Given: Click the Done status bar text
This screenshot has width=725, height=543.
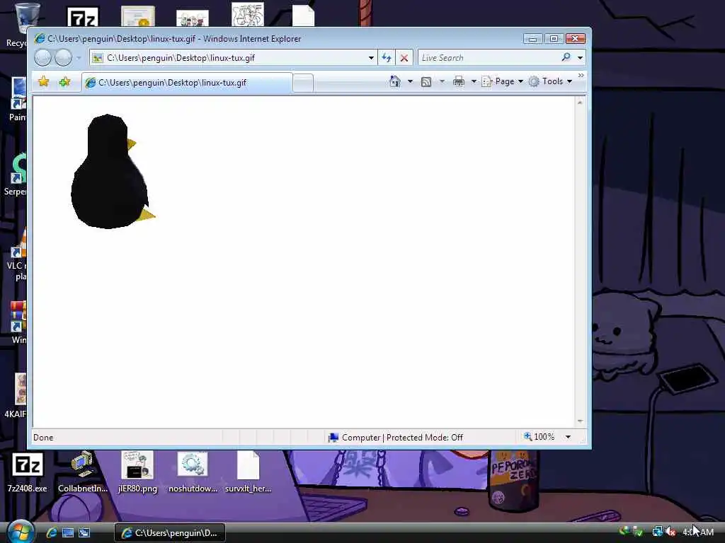Looking at the screenshot, I should click(43, 437).
